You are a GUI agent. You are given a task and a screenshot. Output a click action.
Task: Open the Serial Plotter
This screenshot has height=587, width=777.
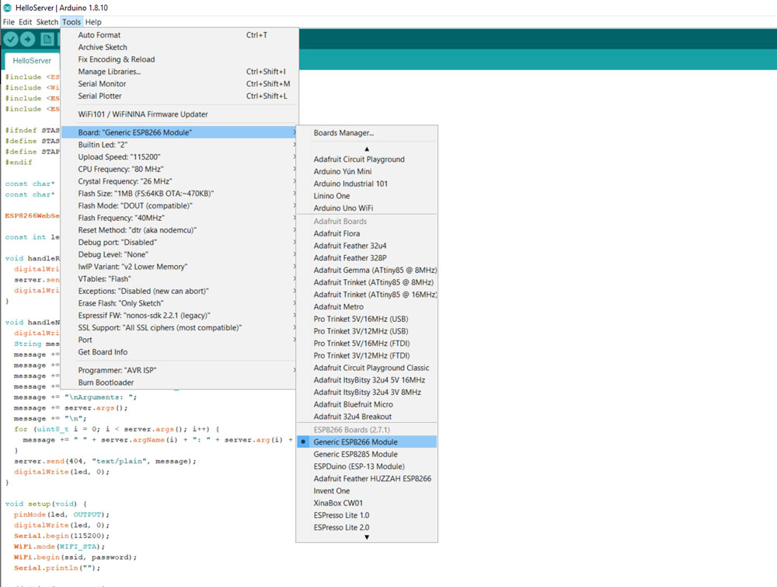pyautogui.click(x=179, y=96)
